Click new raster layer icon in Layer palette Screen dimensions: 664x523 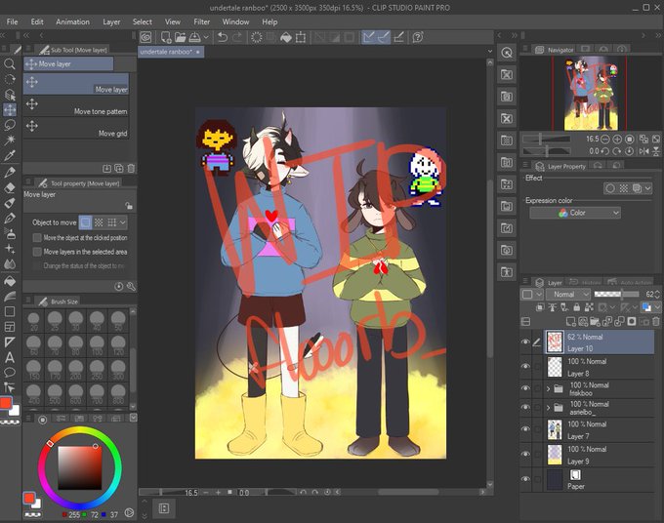tap(571, 322)
